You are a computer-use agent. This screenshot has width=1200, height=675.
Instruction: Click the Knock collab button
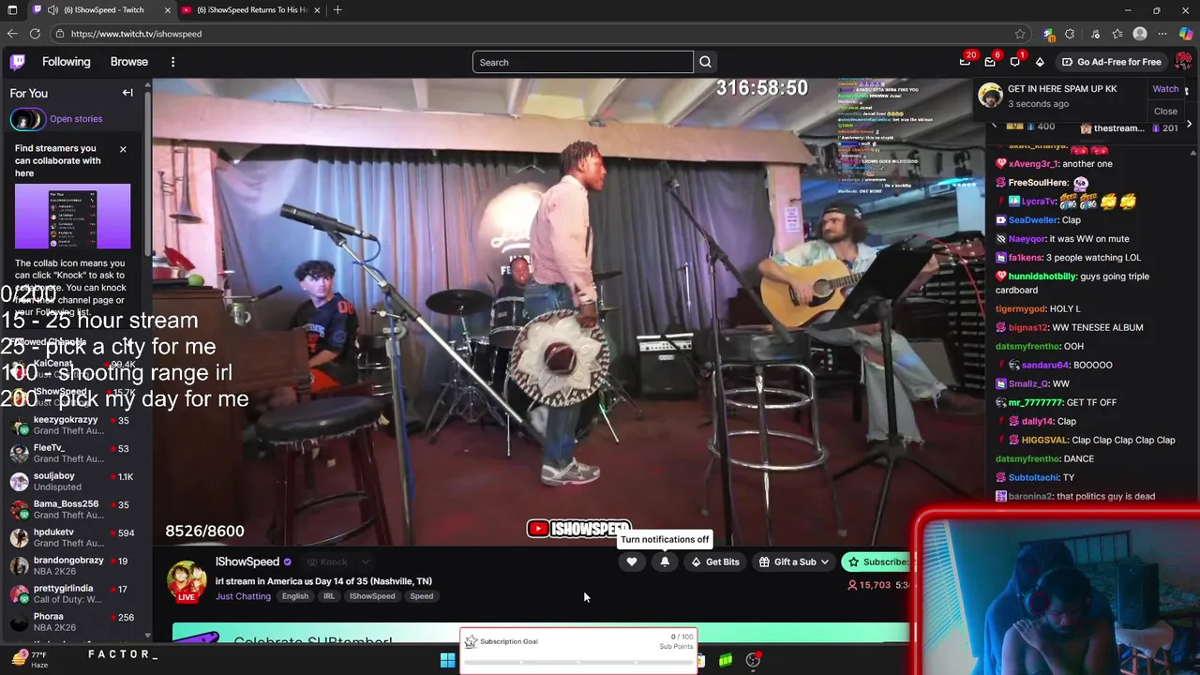327,562
